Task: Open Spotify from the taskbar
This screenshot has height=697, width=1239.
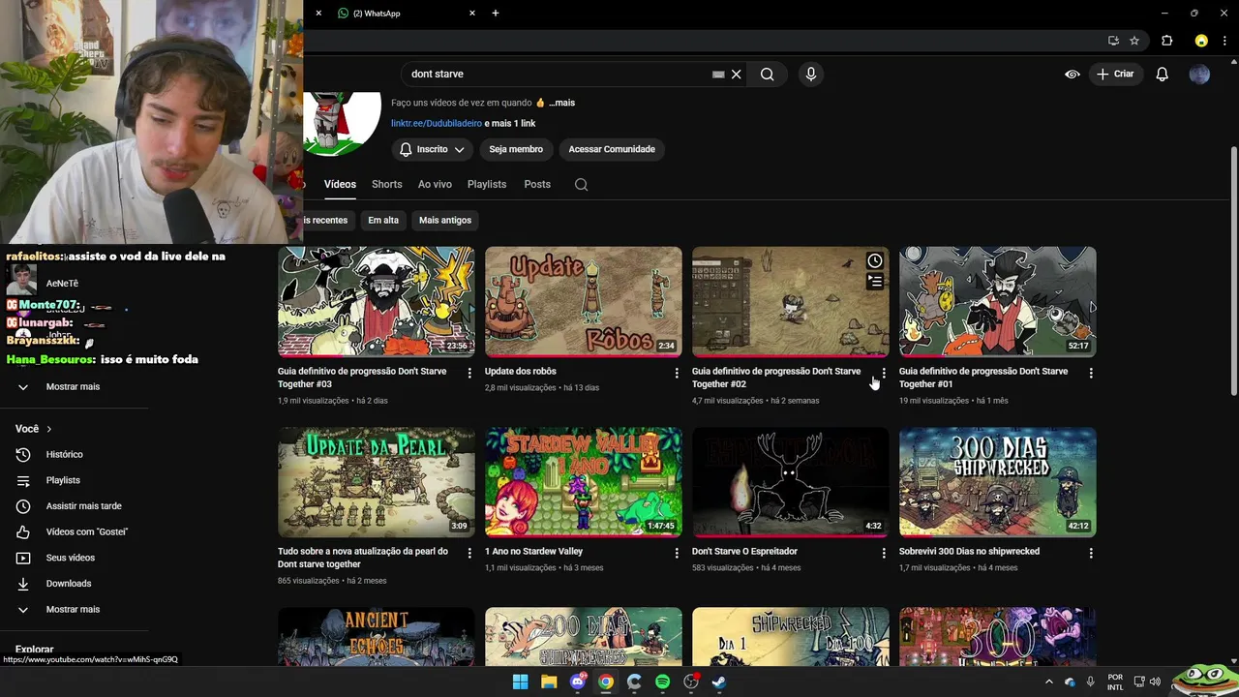Action: tap(662, 682)
